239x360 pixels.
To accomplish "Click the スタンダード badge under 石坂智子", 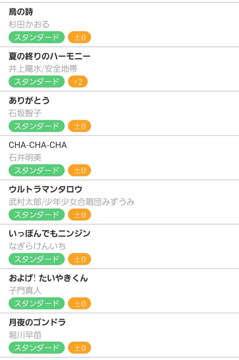I will tap(37, 126).
